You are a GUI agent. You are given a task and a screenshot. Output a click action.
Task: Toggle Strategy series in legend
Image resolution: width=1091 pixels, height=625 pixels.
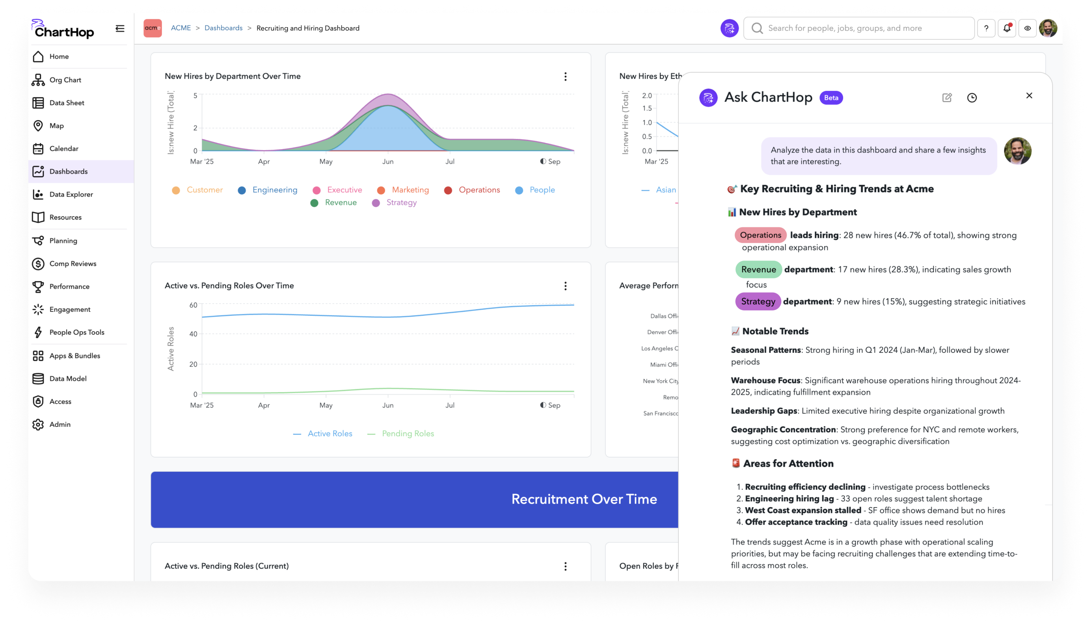(x=394, y=202)
